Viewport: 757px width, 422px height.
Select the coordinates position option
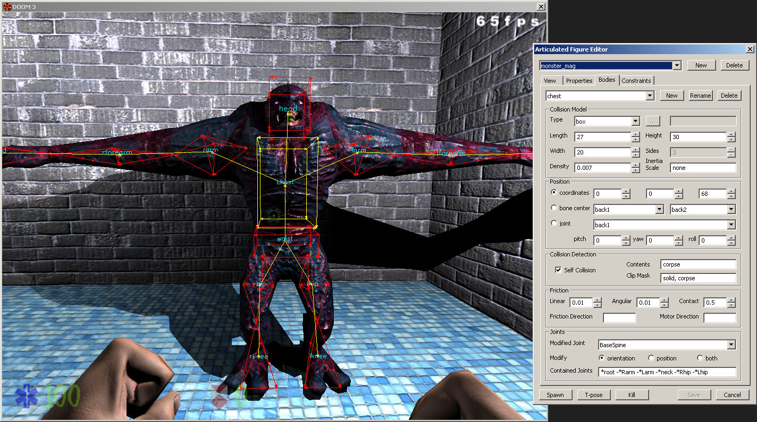[x=554, y=193]
